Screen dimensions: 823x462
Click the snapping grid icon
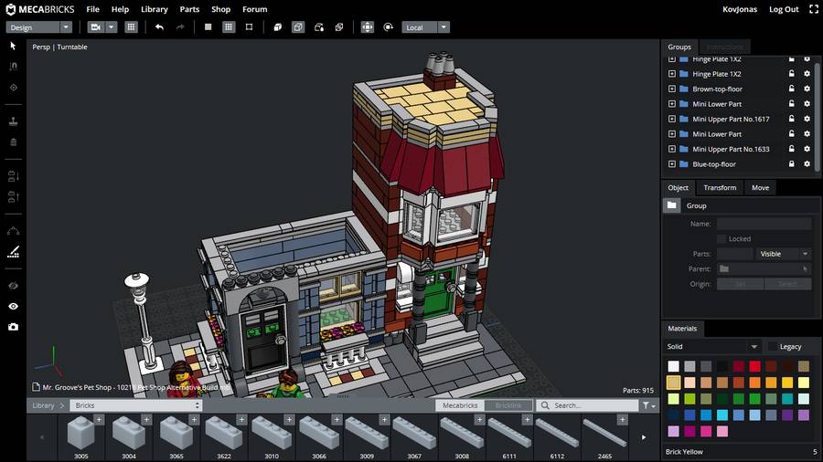point(229,27)
